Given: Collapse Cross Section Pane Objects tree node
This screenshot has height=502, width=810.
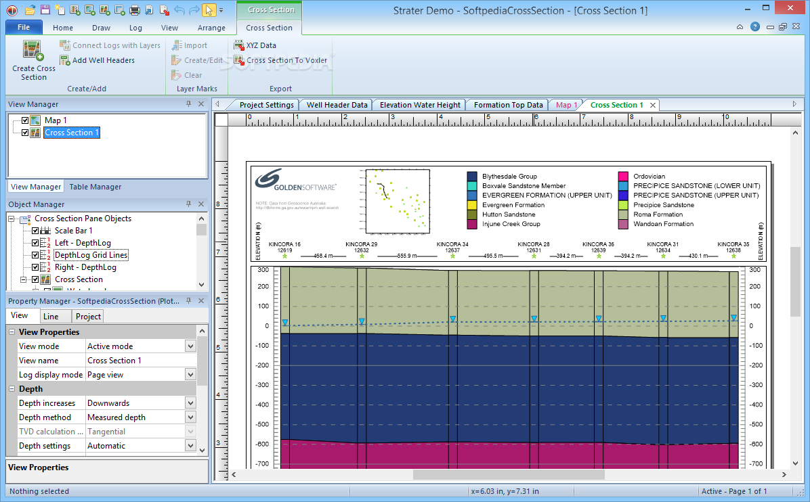Looking at the screenshot, I should click(11, 219).
